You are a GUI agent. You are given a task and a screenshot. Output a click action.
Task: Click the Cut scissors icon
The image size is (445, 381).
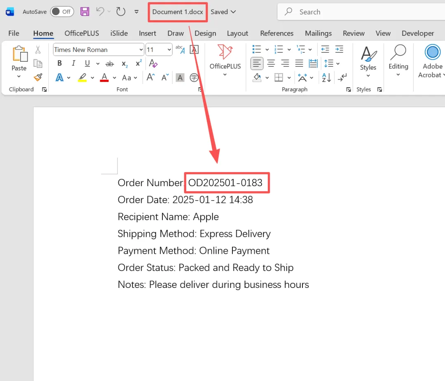[x=38, y=50]
